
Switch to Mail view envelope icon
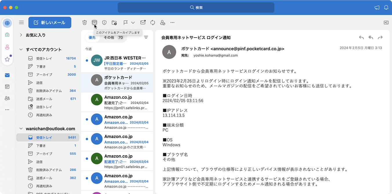[7, 75]
